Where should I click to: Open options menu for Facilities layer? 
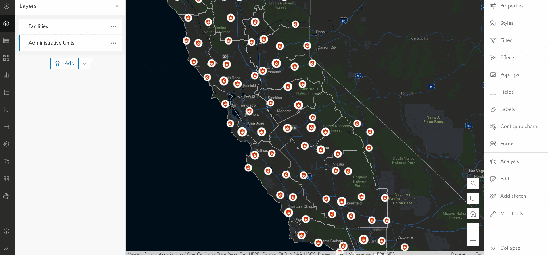pyautogui.click(x=114, y=26)
